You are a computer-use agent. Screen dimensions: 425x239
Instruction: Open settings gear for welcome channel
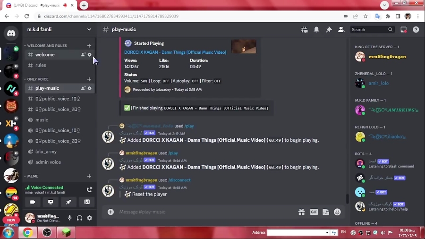pyautogui.click(x=89, y=55)
